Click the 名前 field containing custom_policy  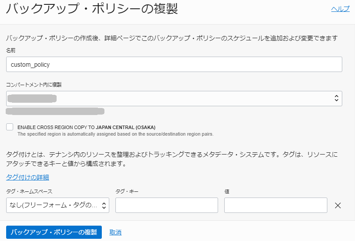(174, 65)
